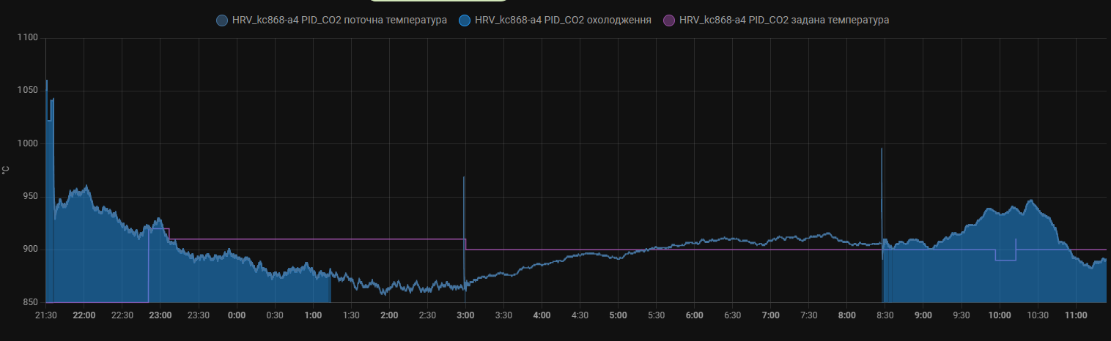Click the temperature spike at 3:00
The height and width of the screenshot is (341, 1111).
[x=464, y=231]
